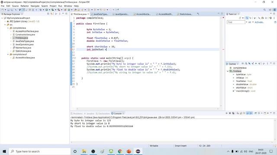Toggle Categorized view in the Task List toolbar

click(x=247, y=18)
